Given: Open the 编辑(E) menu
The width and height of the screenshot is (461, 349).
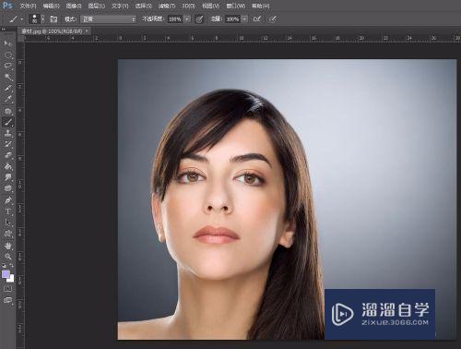Looking at the screenshot, I should pyautogui.click(x=51, y=6).
